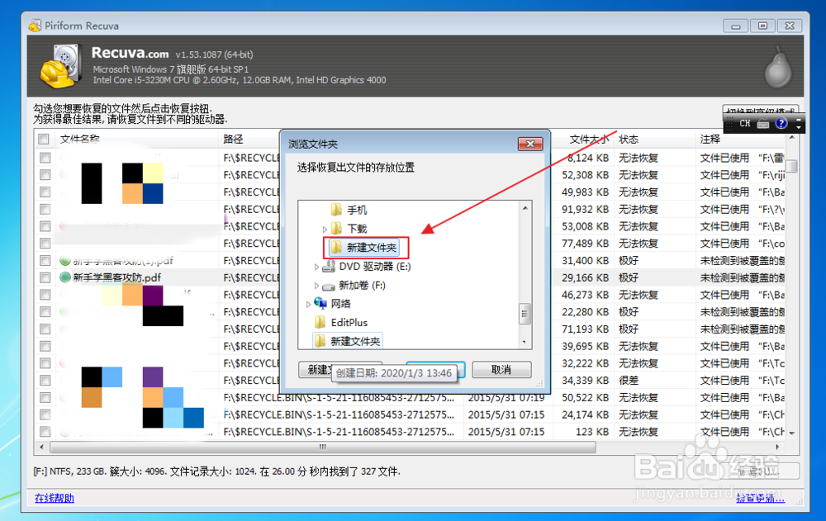Expand the DVD 驱动器 (E:) node

(316, 267)
